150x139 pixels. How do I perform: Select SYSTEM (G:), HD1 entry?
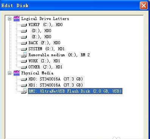[46, 49]
